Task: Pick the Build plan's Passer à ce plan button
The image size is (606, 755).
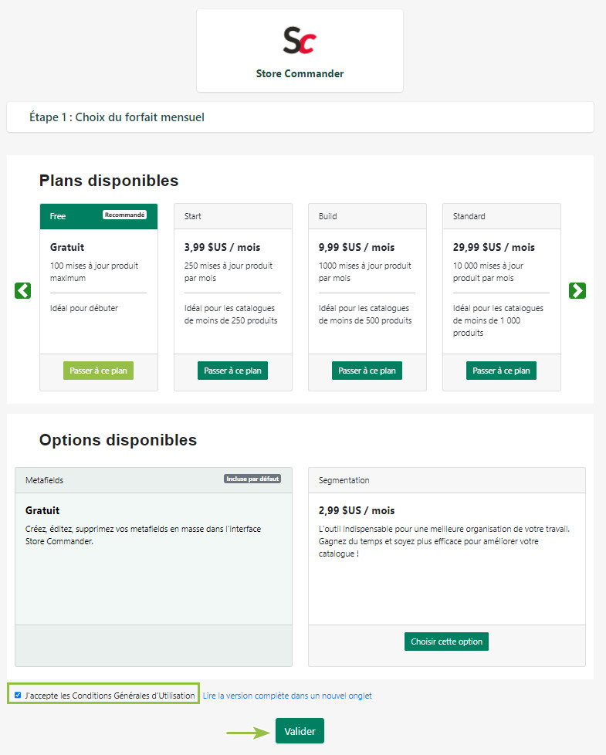Action: [367, 371]
